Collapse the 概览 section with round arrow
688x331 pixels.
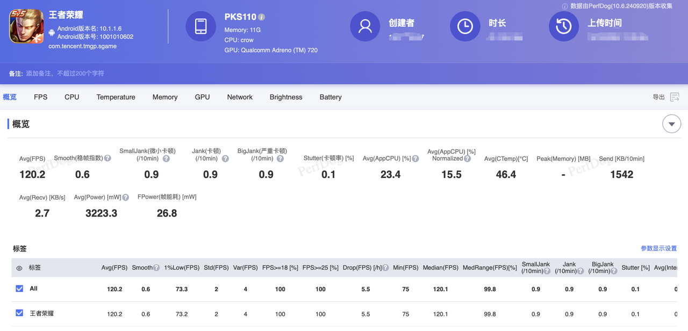(x=671, y=124)
